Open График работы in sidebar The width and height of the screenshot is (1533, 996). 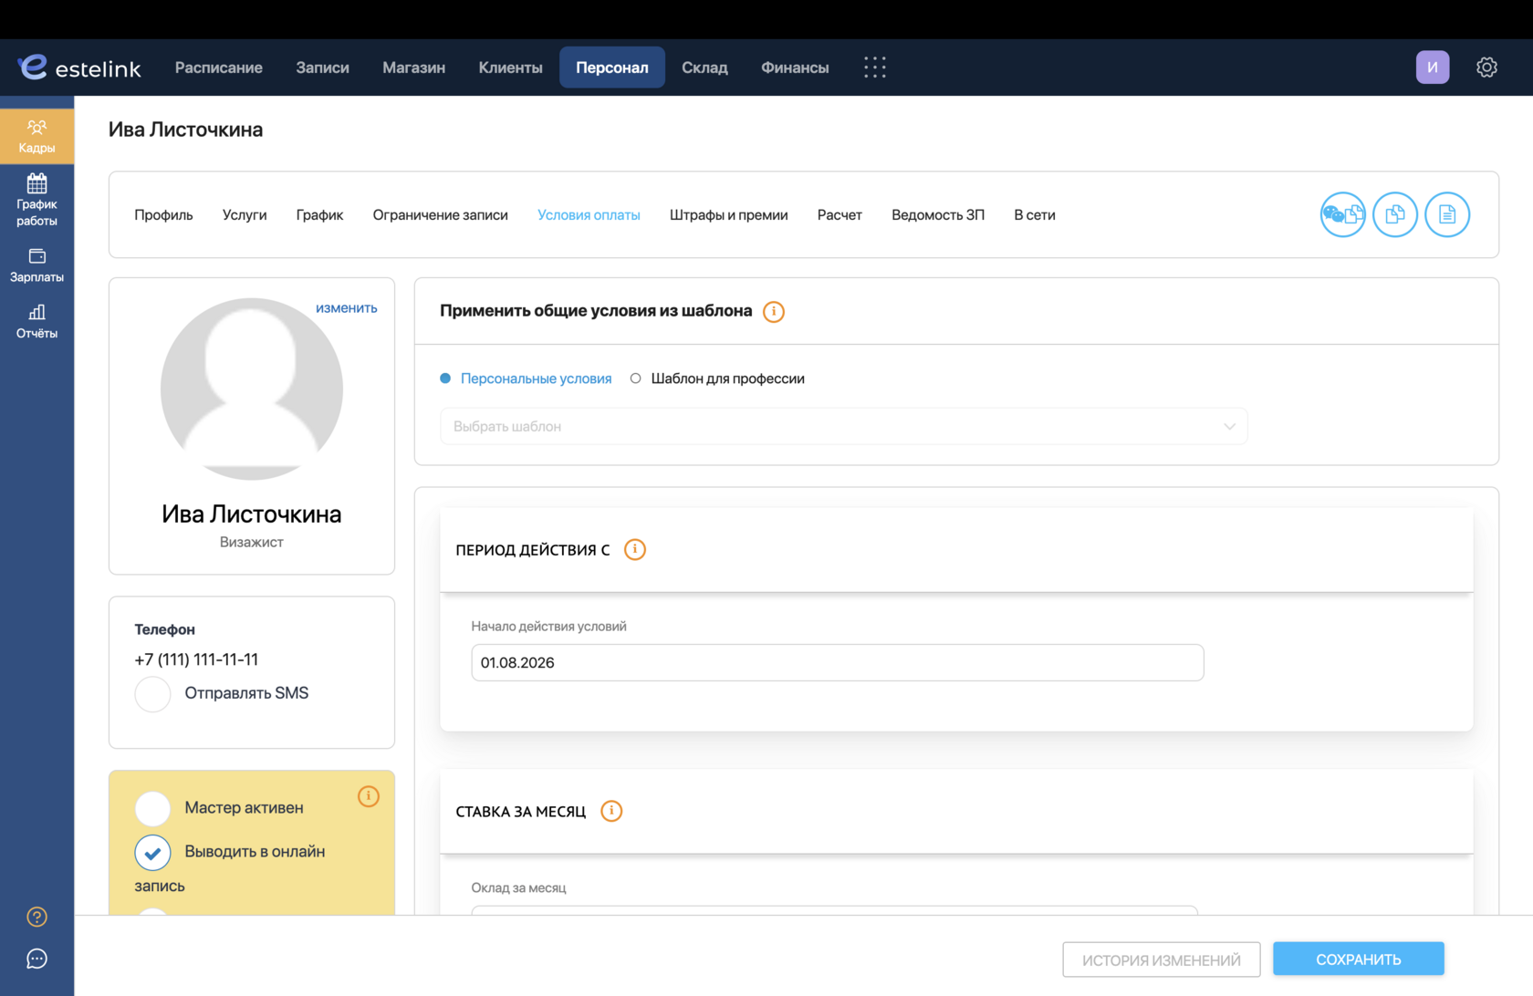(36, 200)
